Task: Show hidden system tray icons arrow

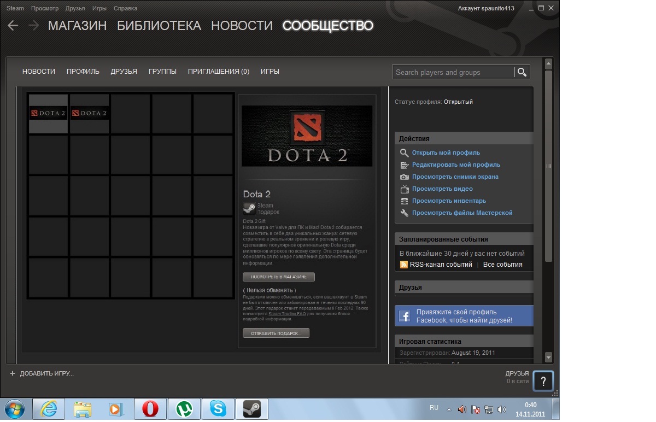Action: click(449, 409)
